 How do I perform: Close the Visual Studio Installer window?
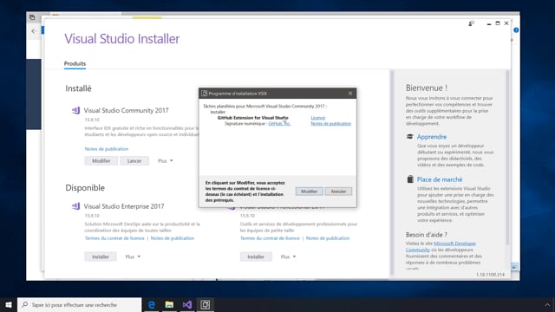coord(506,23)
